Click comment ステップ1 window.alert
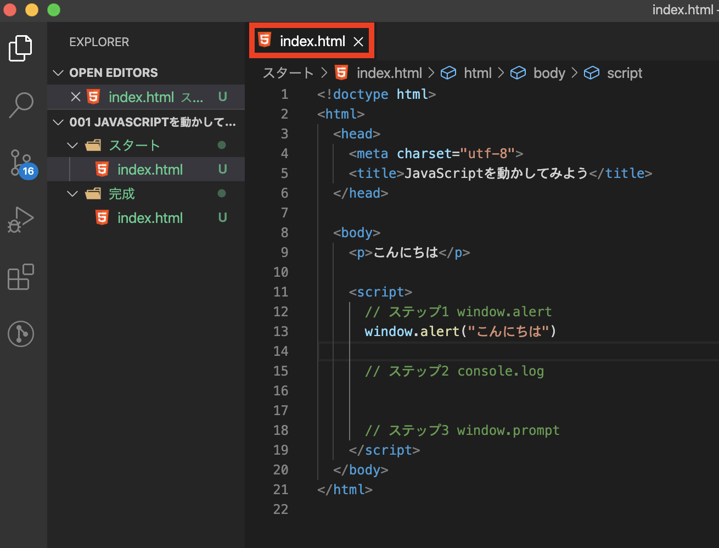 [458, 312]
